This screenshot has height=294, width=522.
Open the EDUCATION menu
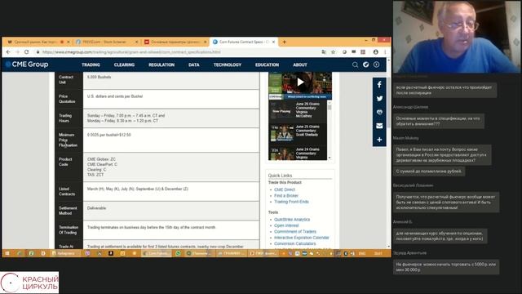(267, 65)
